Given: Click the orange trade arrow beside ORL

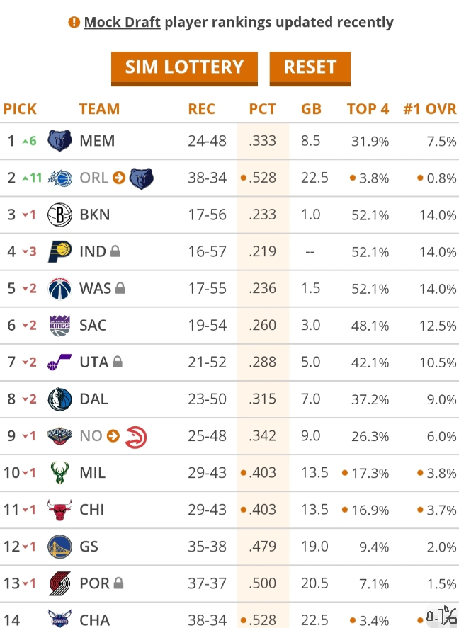Looking at the screenshot, I should [119, 178].
